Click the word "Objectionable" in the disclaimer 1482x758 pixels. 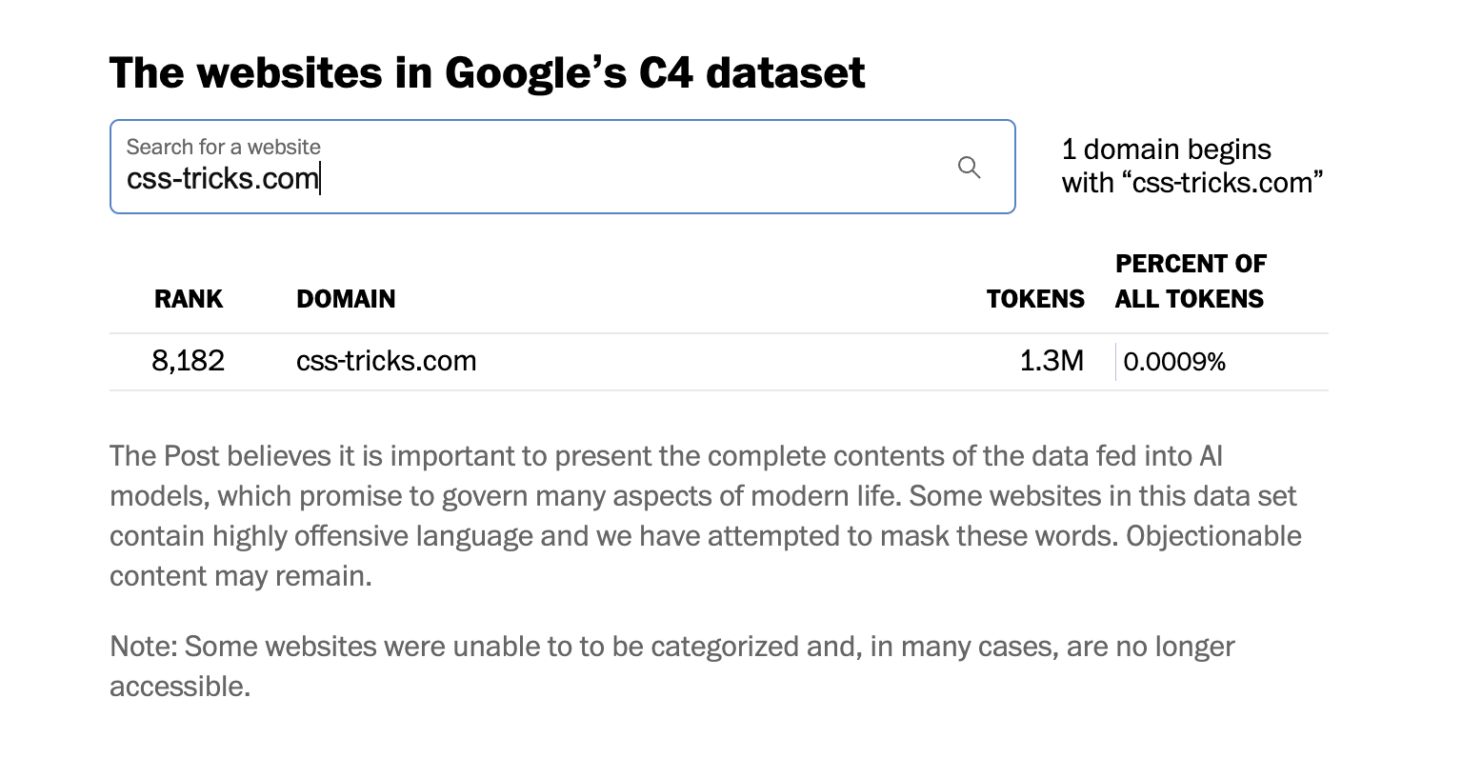[x=1213, y=536]
